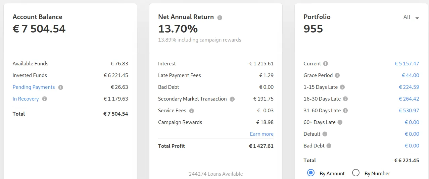The height and width of the screenshot is (179, 429).
Task: Click info icon beside Current
Action: (x=326, y=64)
